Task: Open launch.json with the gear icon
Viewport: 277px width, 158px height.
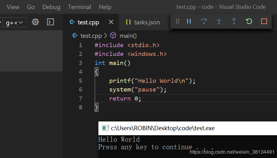Action: tap(35, 22)
